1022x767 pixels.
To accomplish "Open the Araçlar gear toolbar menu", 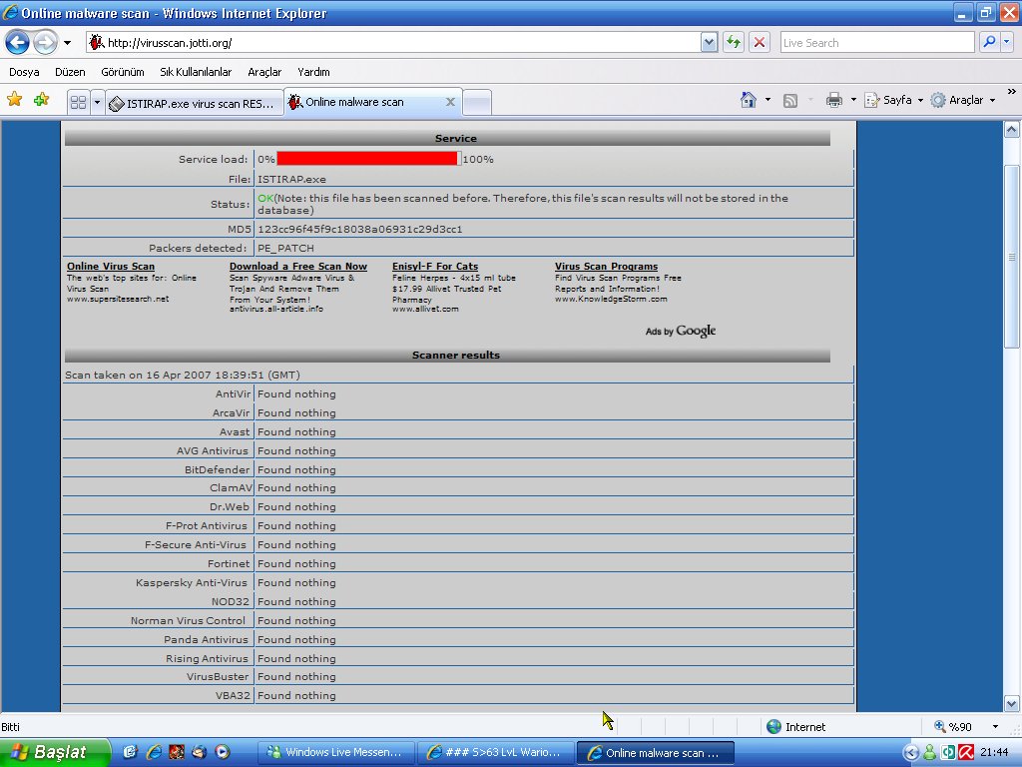I will [x=963, y=100].
